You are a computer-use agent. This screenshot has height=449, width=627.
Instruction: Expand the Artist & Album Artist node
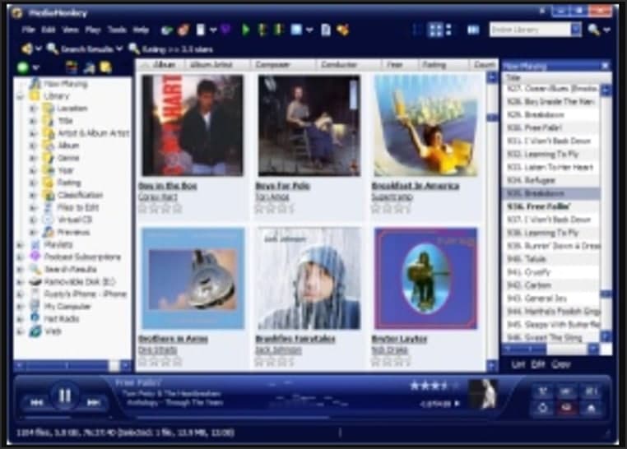(33, 133)
